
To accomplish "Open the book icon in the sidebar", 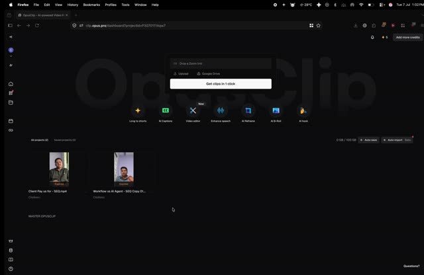I will (x=11, y=260).
